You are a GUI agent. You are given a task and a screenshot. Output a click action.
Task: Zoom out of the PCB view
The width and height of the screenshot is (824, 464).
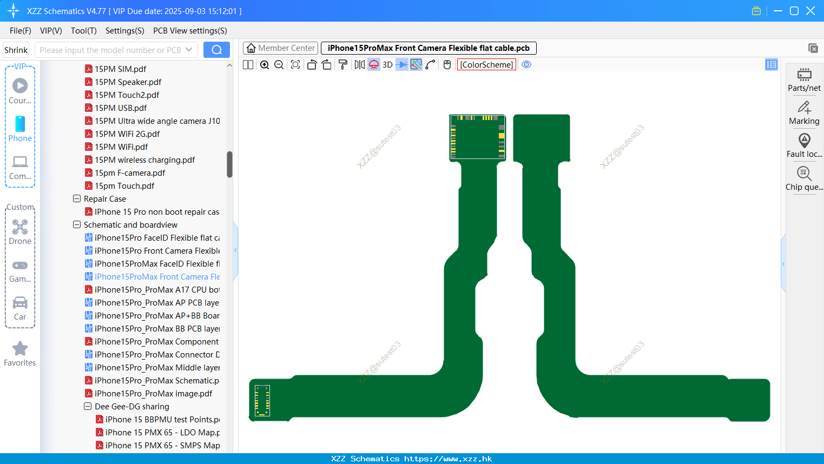tap(279, 64)
